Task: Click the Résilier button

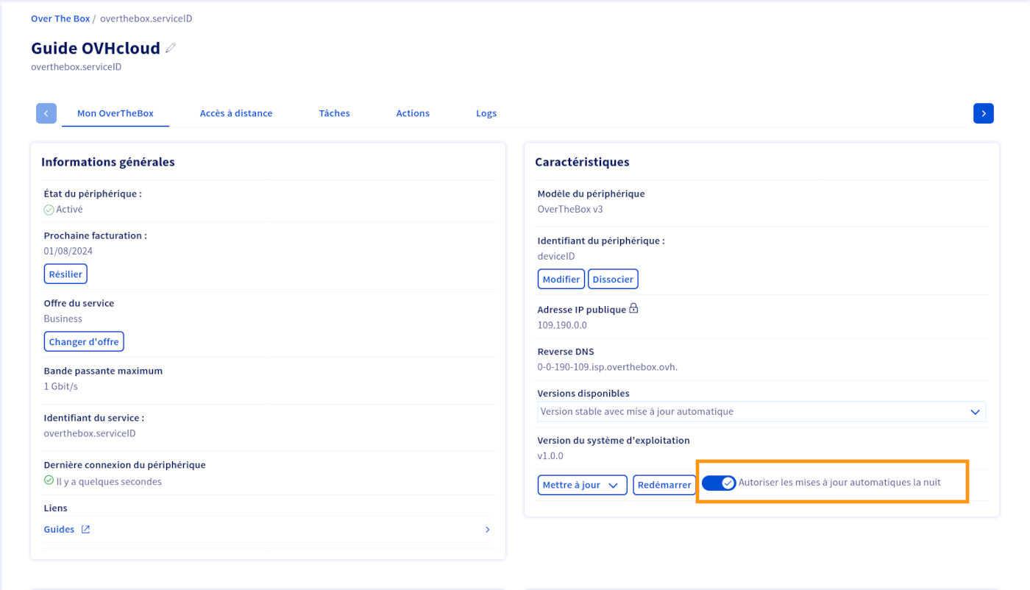Action: coord(65,274)
